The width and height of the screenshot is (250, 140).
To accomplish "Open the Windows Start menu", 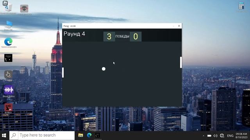I will tap(4, 135).
